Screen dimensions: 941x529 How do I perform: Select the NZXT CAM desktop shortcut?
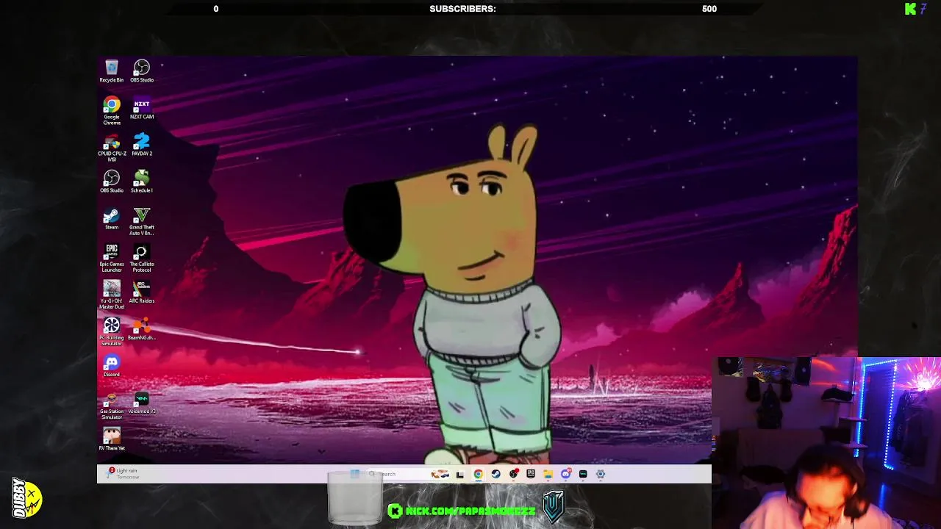(142, 109)
